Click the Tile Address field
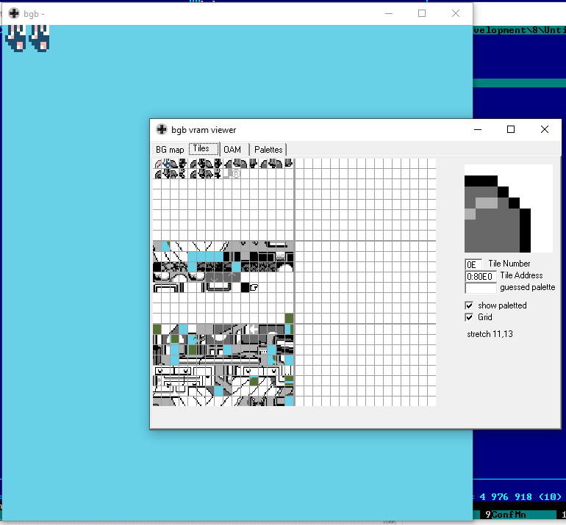This screenshot has width=566, height=525. (481, 277)
